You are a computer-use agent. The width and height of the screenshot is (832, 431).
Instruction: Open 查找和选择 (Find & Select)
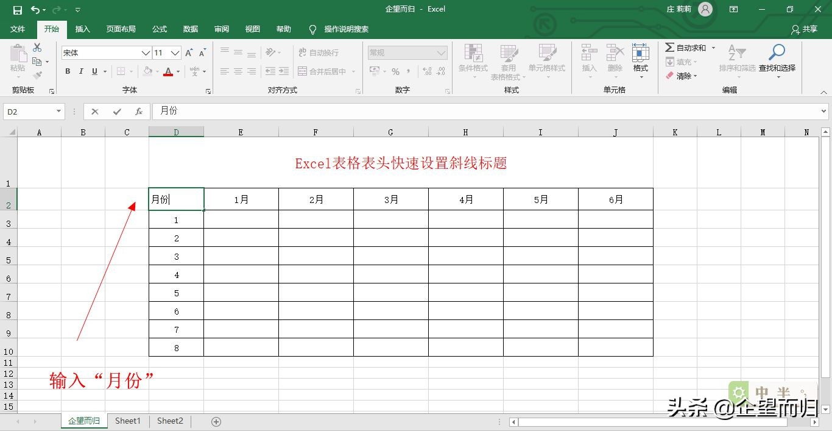pyautogui.click(x=776, y=61)
